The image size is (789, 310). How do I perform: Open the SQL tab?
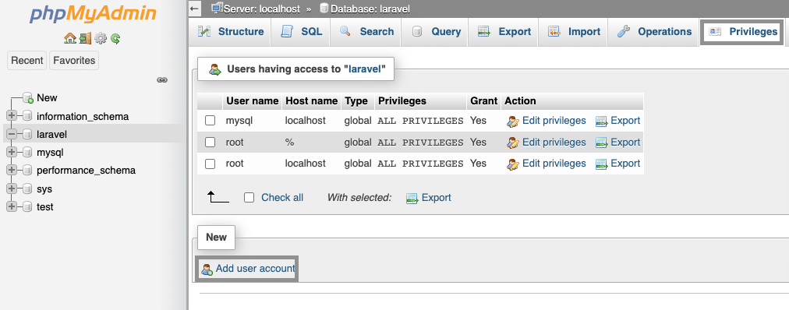(300, 32)
